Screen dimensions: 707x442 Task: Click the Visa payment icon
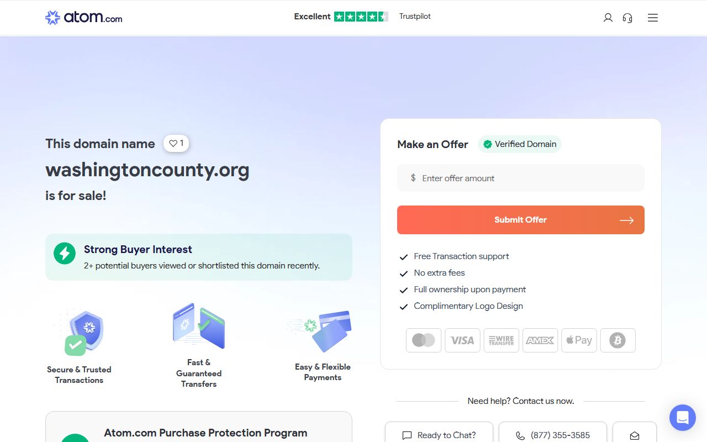coord(462,340)
